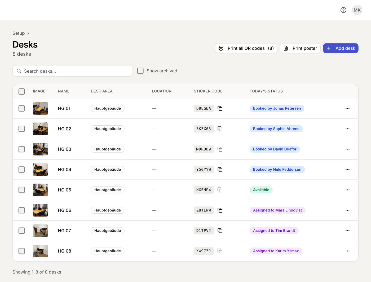Copy sticker code XW97ZJ
Screen dimensions: 371x282
point(220,251)
